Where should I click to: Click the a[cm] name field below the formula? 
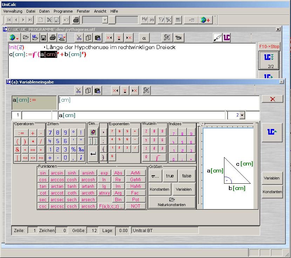[x=142, y=115]
